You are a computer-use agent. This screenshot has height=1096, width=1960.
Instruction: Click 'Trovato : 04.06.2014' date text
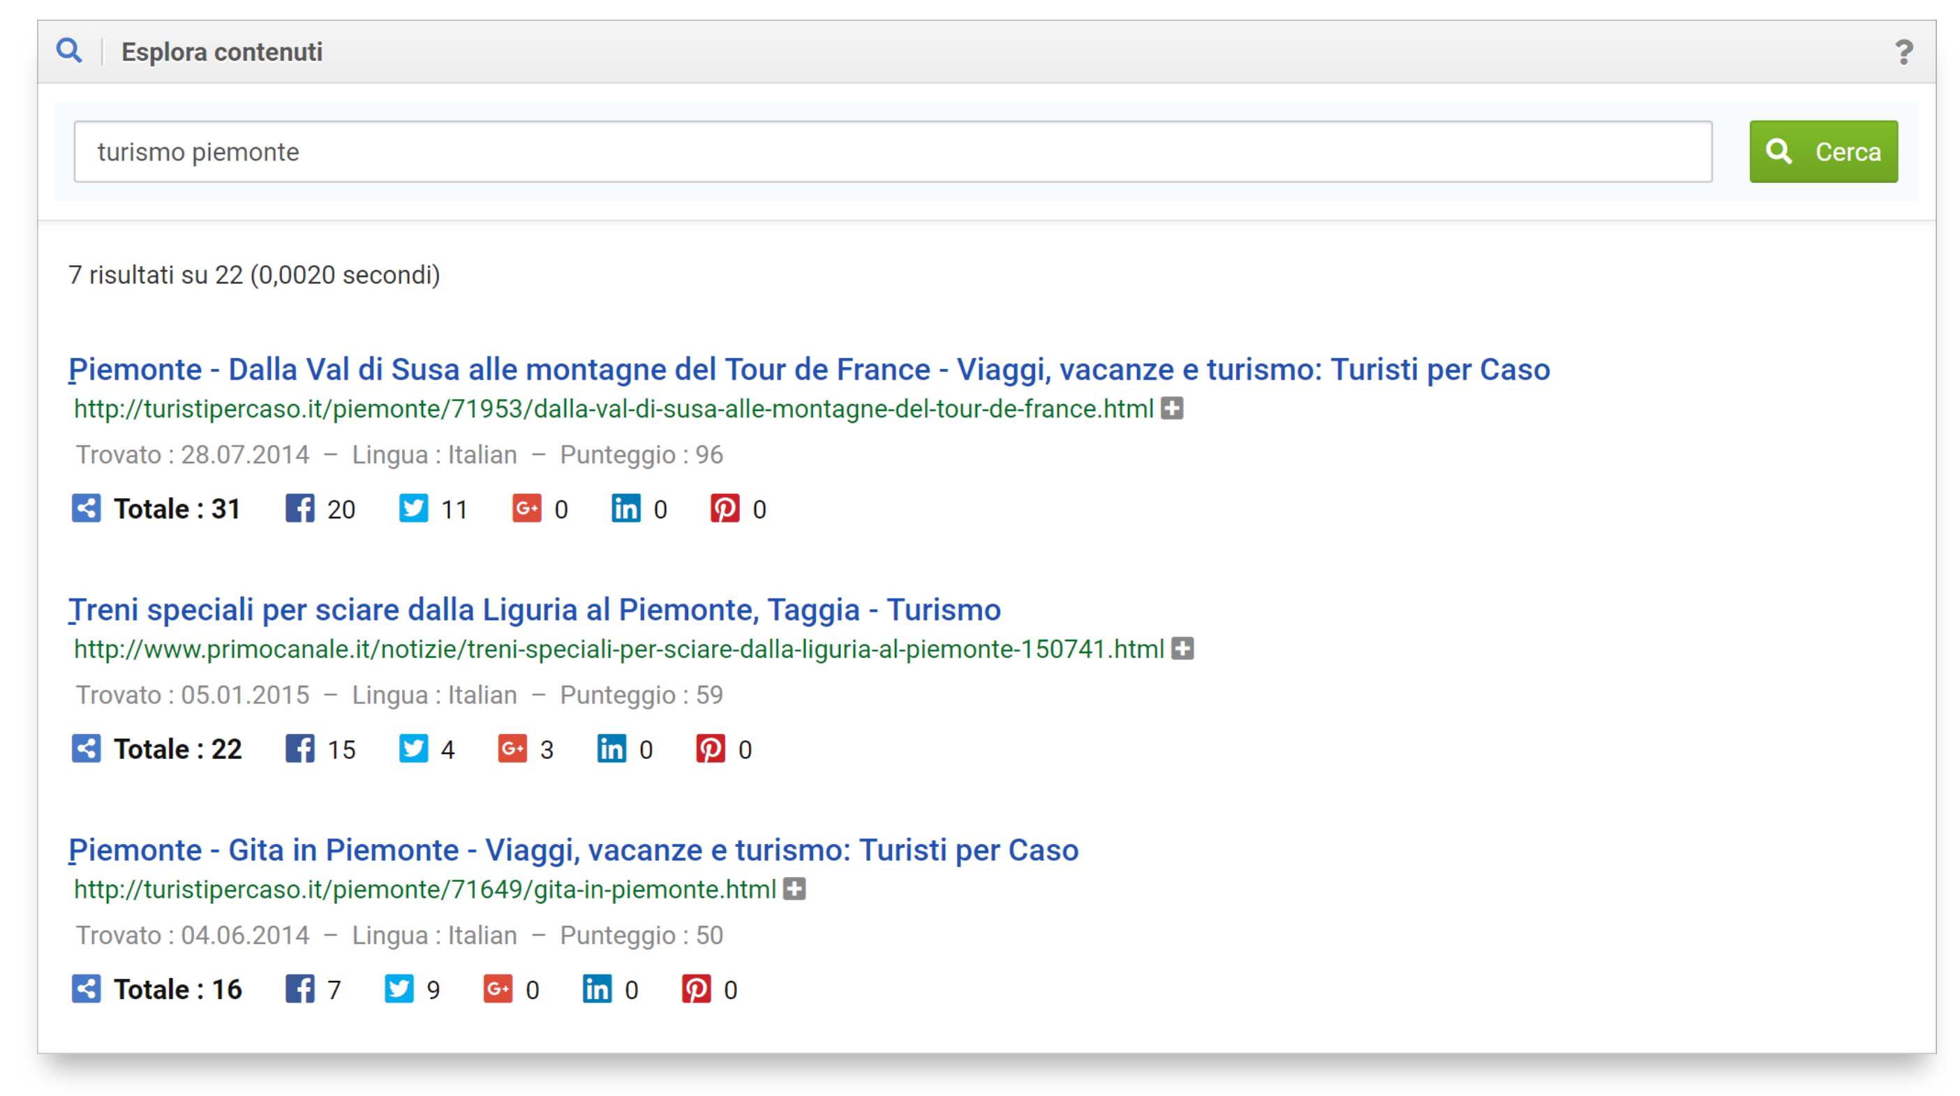(193, 936)
